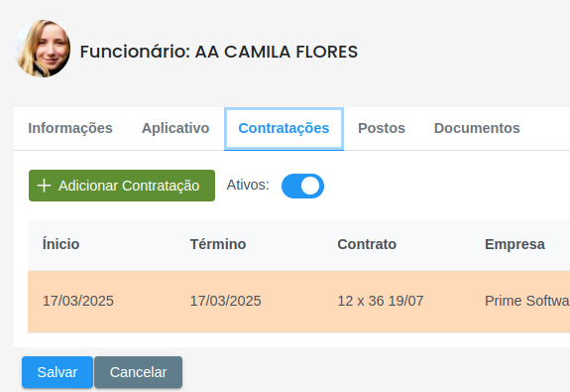Select the Contratações tab
This screenshot has width=570, height=392.
tap(284, 128)
